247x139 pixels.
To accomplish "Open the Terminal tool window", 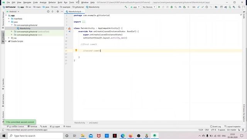I will pos(32,126).
